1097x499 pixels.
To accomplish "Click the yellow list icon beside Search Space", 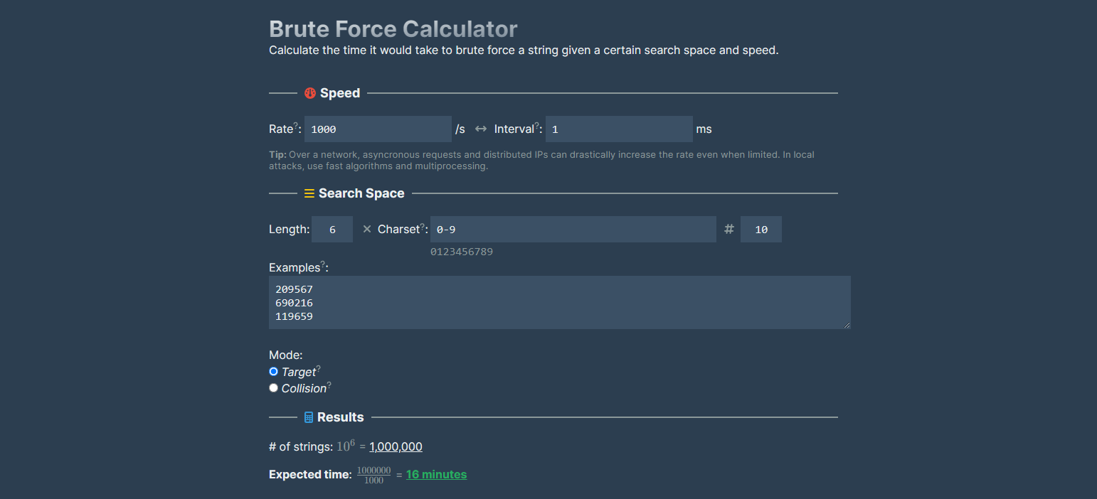I will (308, 193).
